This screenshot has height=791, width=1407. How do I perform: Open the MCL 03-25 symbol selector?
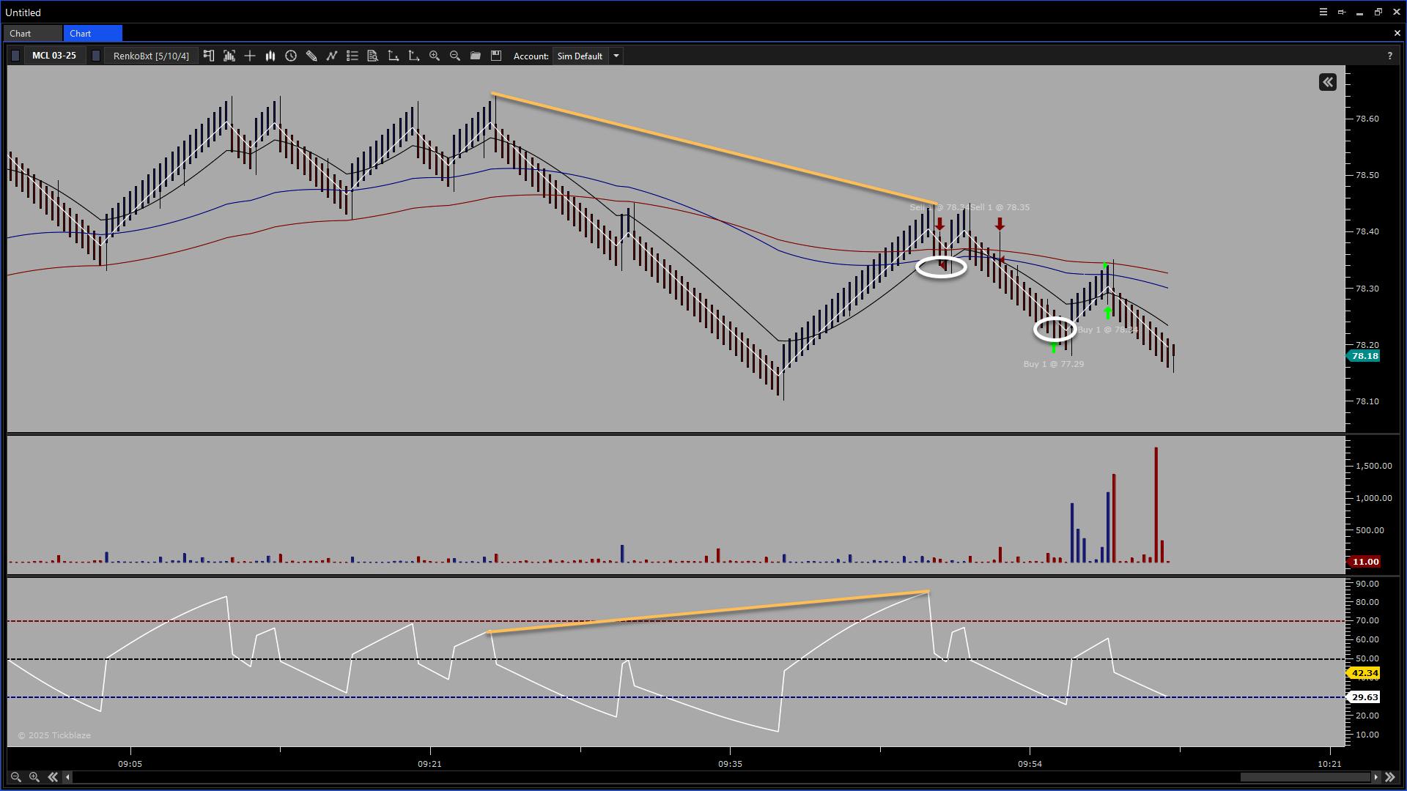pos(54,56)
